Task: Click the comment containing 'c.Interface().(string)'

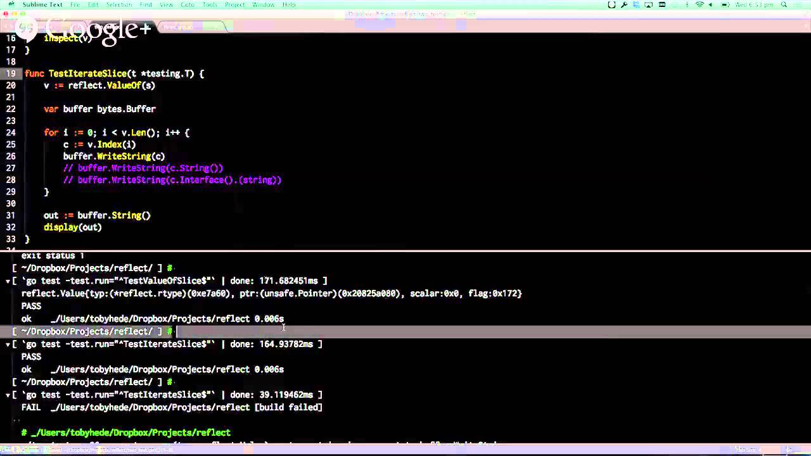Action: [172, 180]
